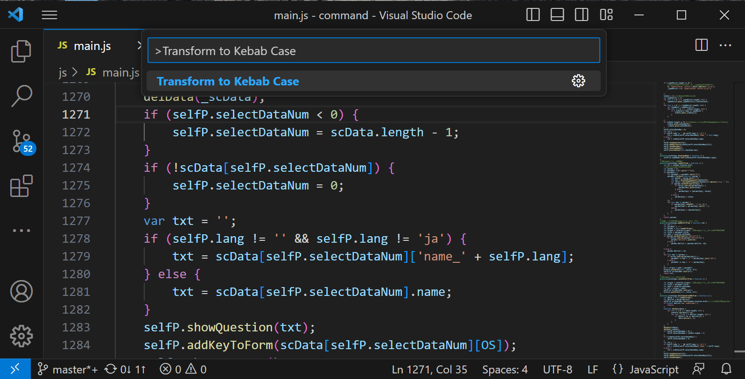Click scData.length on line 1272
The width and height of the screenshot is (745, 379).
click(x=377, y=132)
